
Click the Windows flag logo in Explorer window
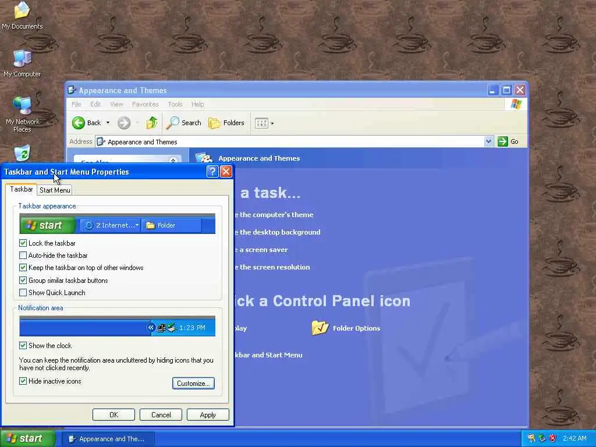point(516,104)
